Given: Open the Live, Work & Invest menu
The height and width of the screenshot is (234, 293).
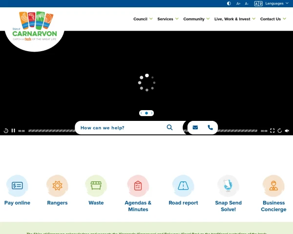Looking at the screenshot, I should click(x=232, y=19).
